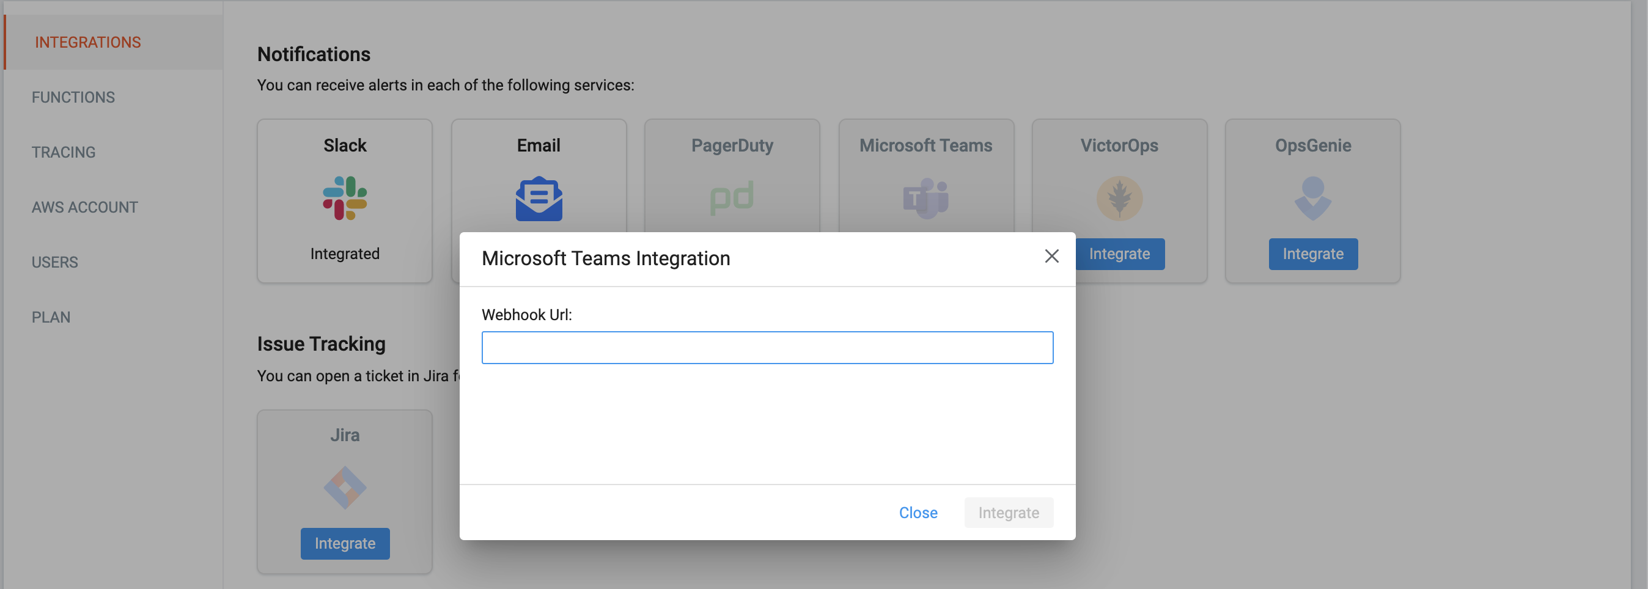The height and width of the screenshot is (589, 1648).
Task: Open the Functions sidebar tab
Action: pos(73,97)
